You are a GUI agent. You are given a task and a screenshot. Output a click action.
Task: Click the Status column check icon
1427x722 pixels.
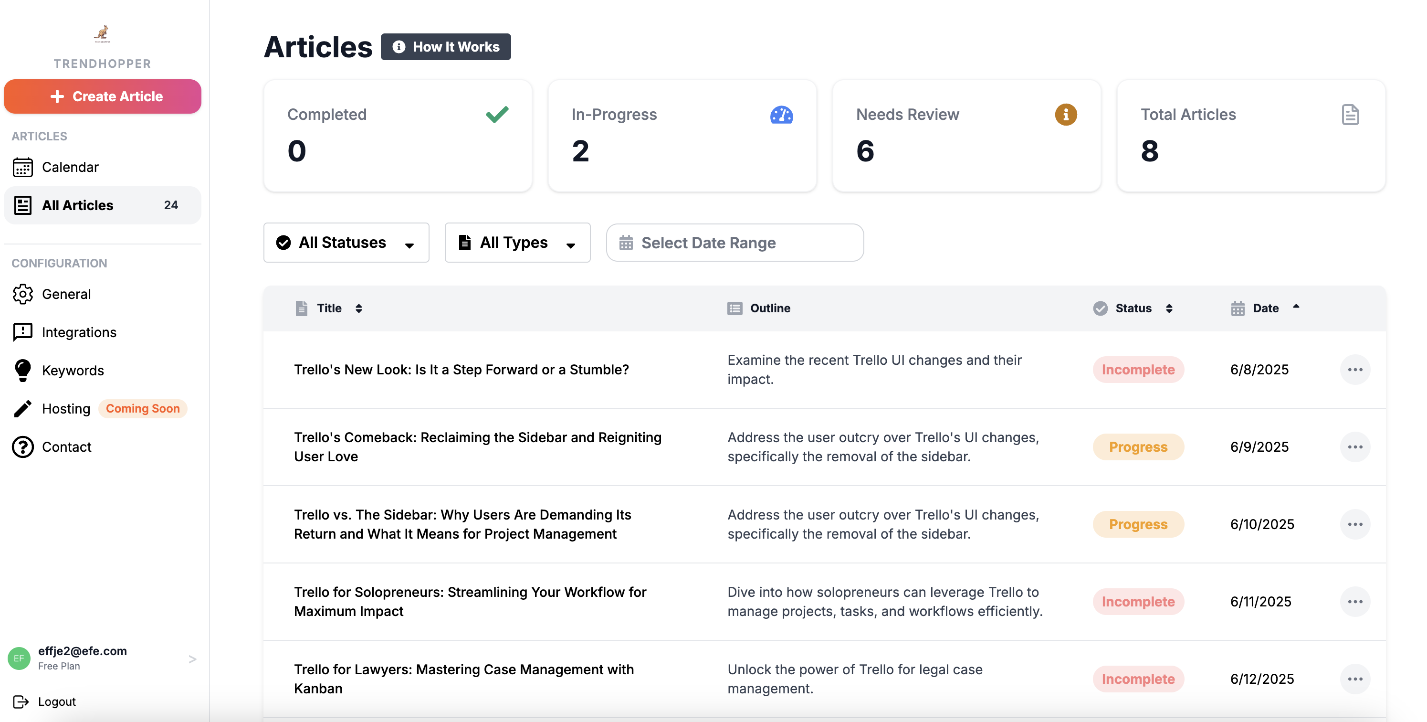[x=1100, y=308]
